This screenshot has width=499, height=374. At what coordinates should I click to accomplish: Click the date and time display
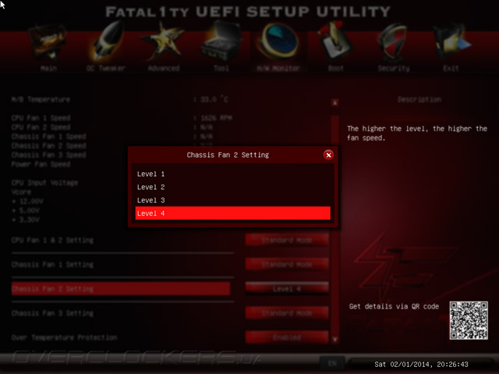[421, 364]
